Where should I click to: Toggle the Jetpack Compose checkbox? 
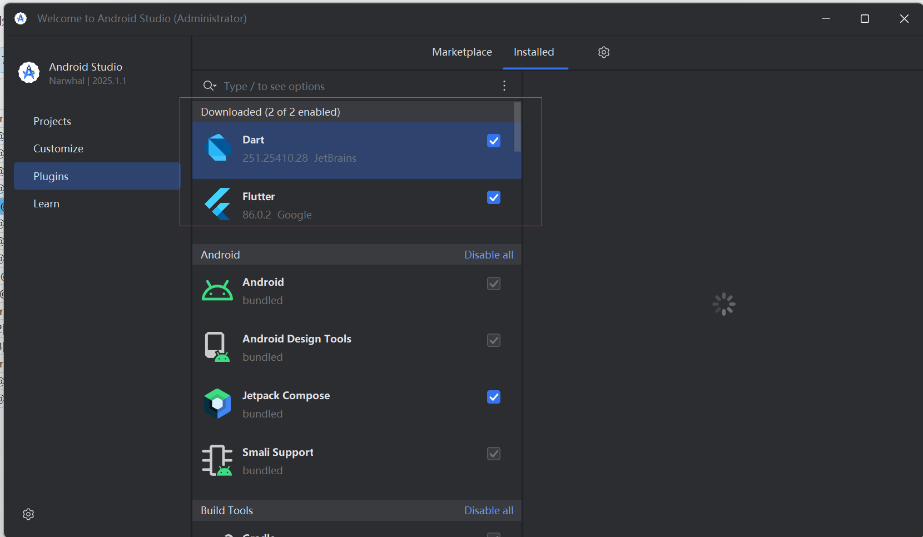click(x=494, y=397)
